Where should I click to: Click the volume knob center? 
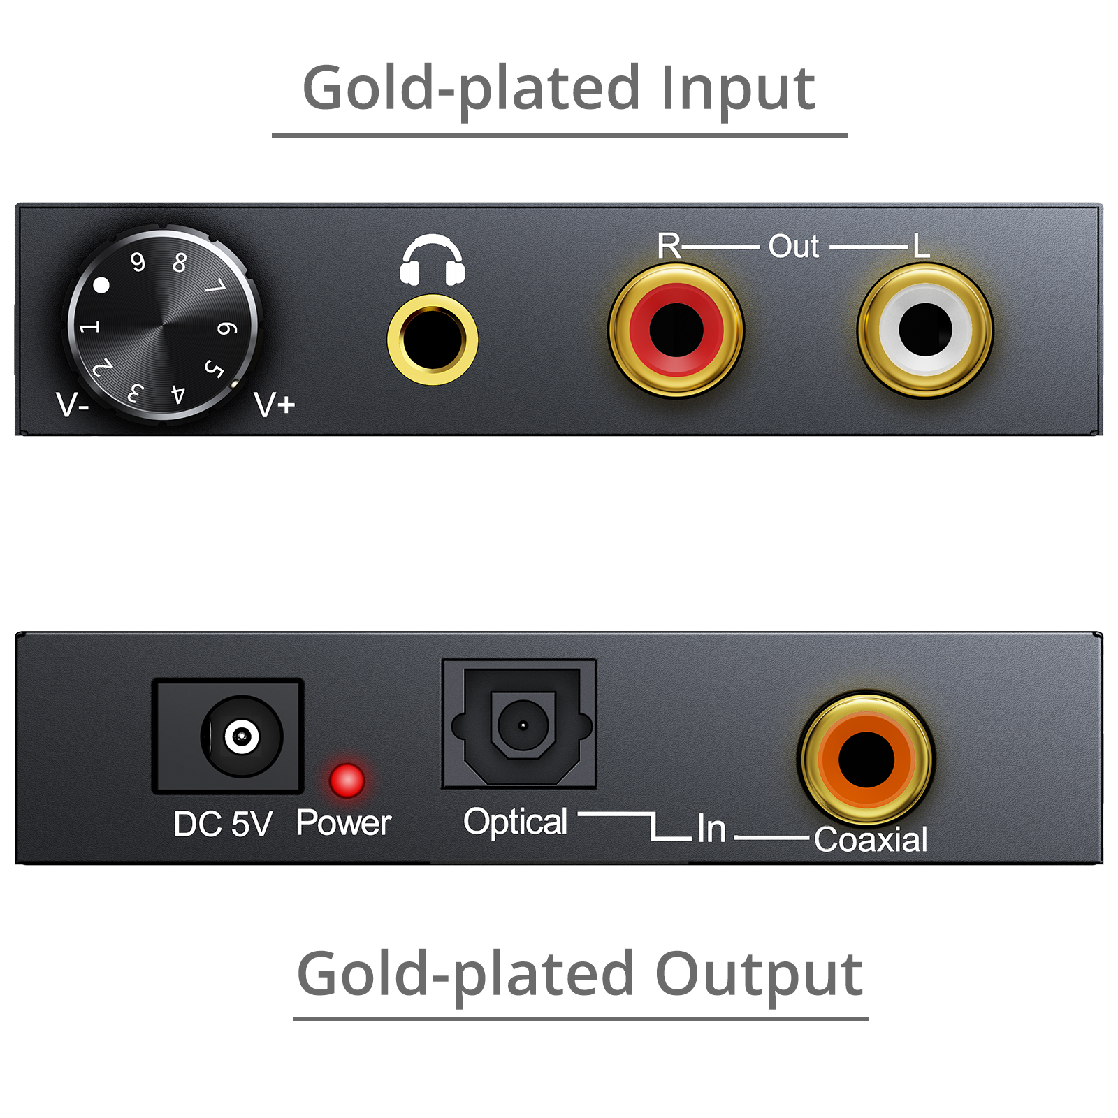(x=162, y=325)
